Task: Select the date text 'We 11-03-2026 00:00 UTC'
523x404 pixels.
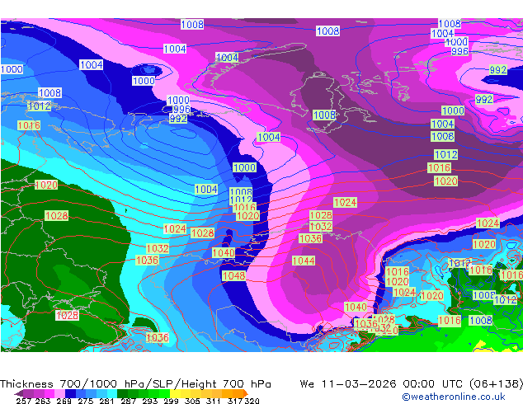Action: click(383, 383)
